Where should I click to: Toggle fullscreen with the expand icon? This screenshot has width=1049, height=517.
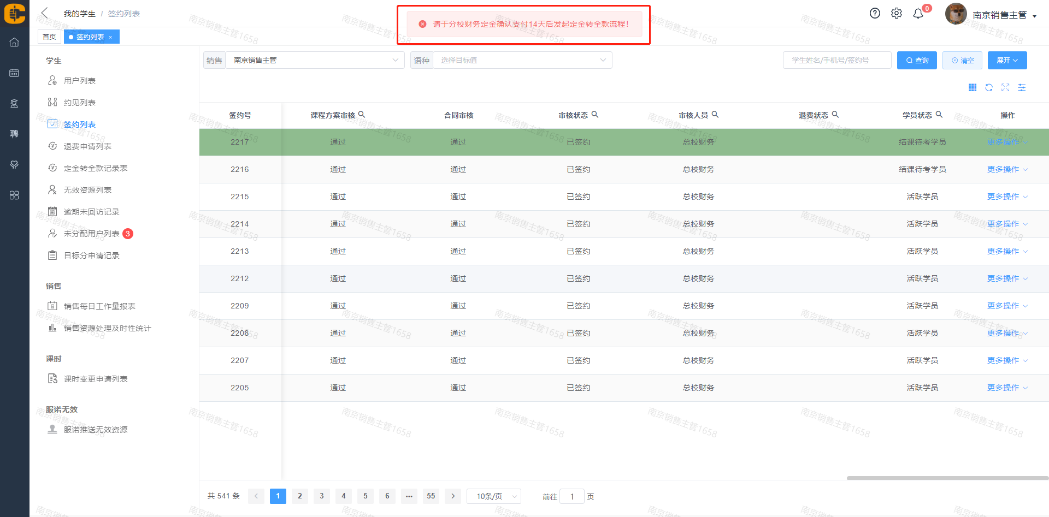tap(1005, 88)
